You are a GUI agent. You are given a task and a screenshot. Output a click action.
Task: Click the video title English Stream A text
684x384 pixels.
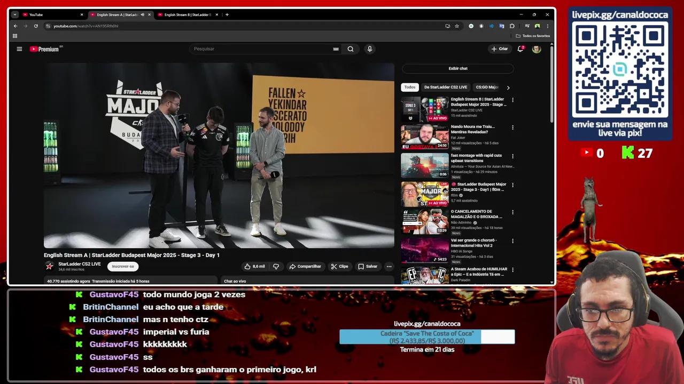[x=131, y=255]
